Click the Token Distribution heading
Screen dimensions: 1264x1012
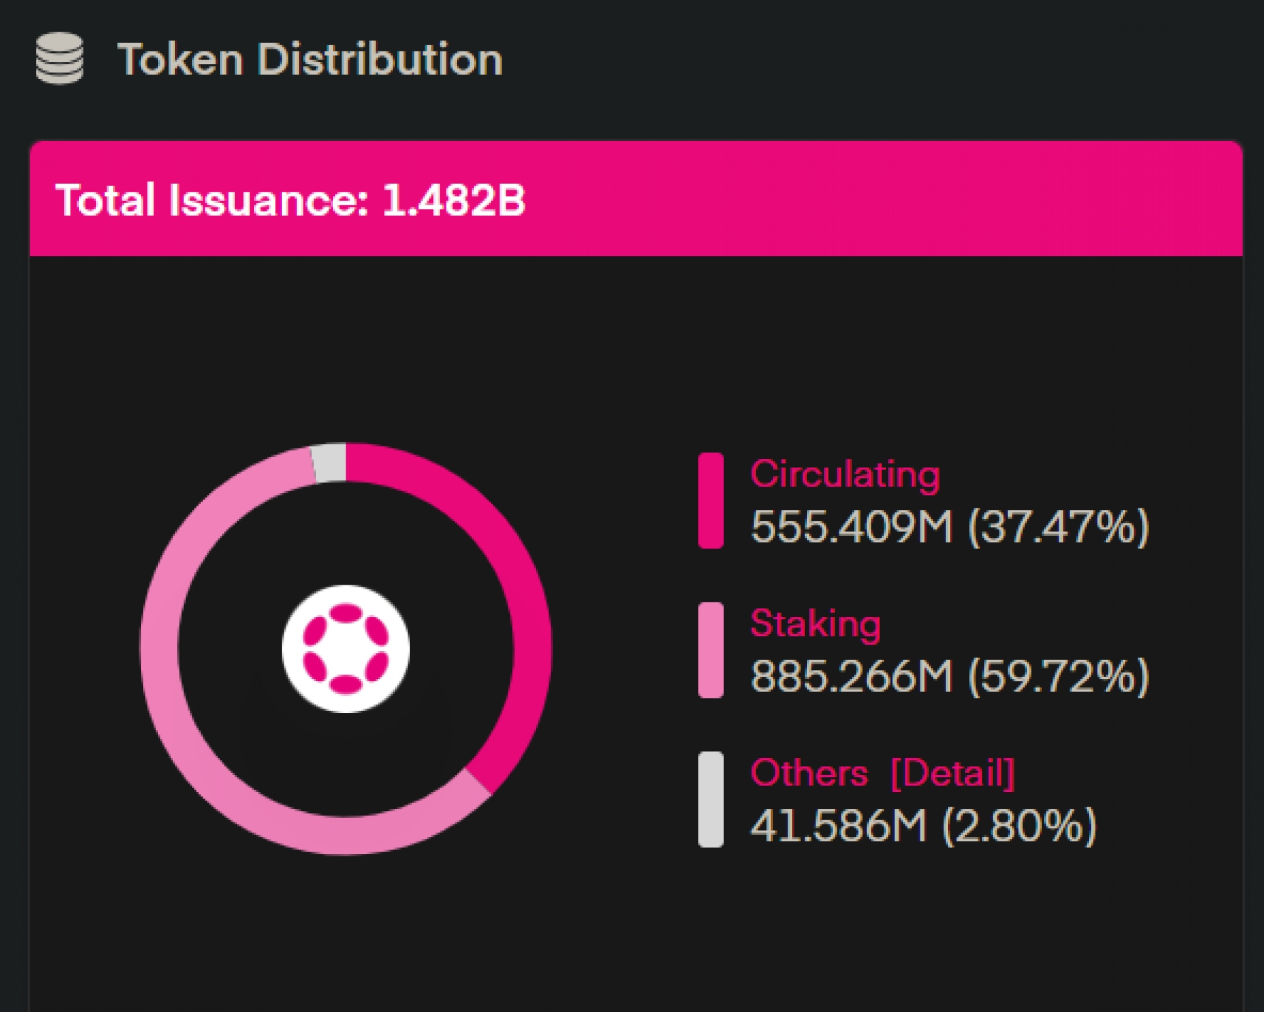point(309,59)
